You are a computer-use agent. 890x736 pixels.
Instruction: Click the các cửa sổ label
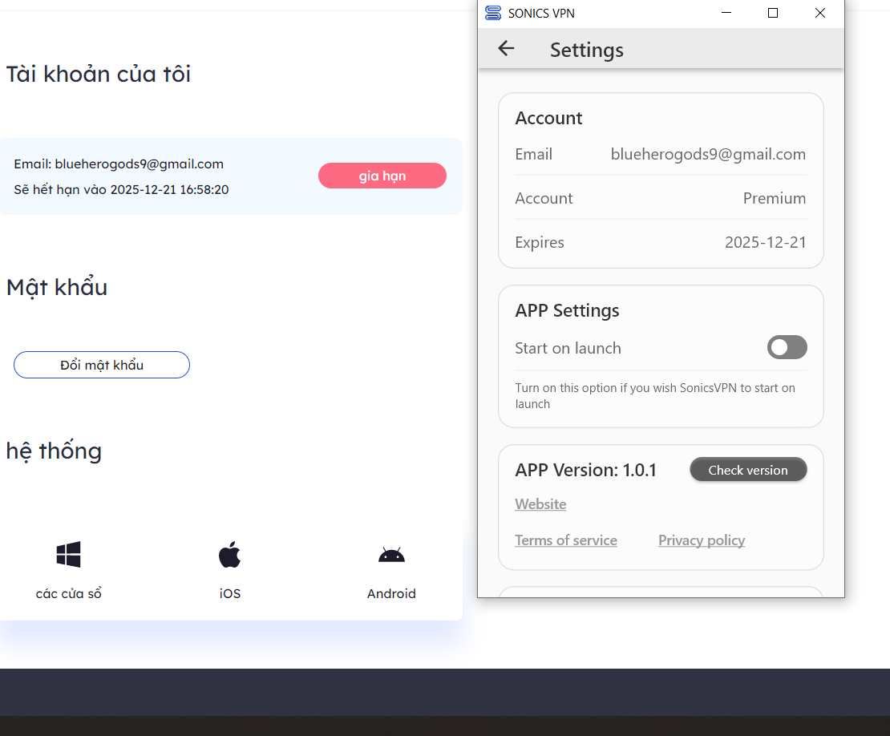pyautogui.click(x=69, y=593)
